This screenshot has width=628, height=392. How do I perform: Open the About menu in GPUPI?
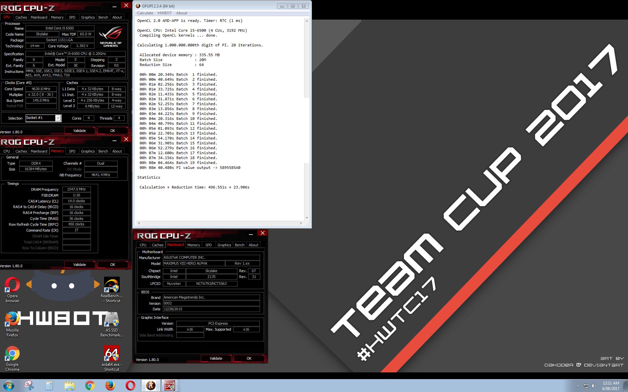coord(182,13)
